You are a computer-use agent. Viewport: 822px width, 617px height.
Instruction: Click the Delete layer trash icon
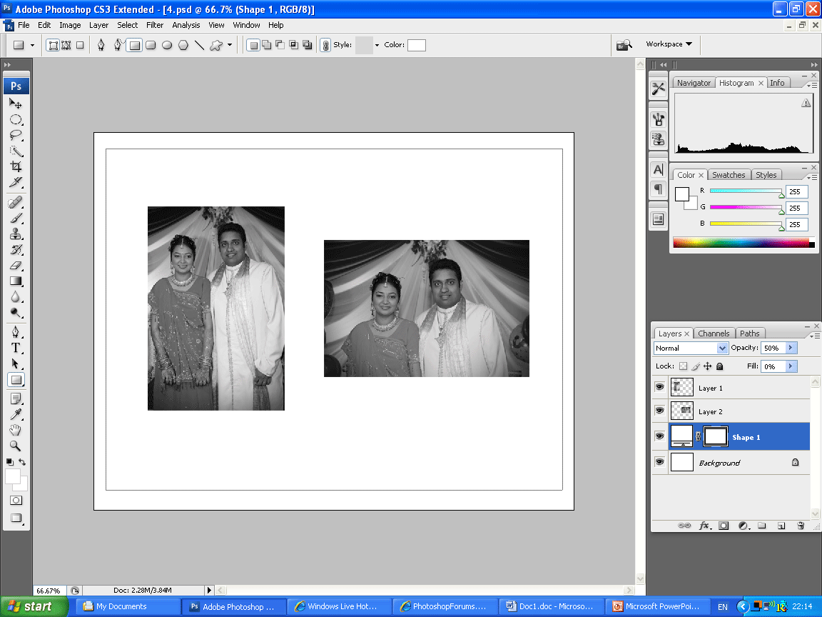[801, 526]
